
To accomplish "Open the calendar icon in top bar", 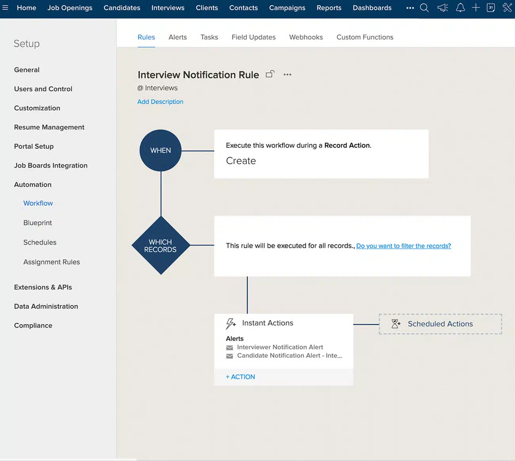I will (490, 8).
